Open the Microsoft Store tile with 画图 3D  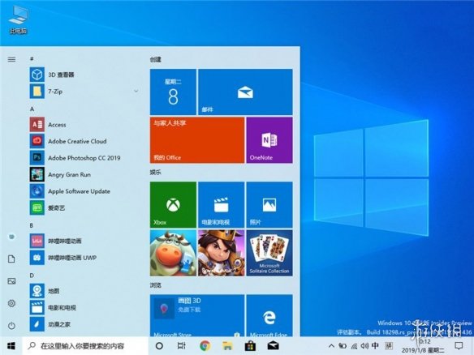[x=197, y=315]
